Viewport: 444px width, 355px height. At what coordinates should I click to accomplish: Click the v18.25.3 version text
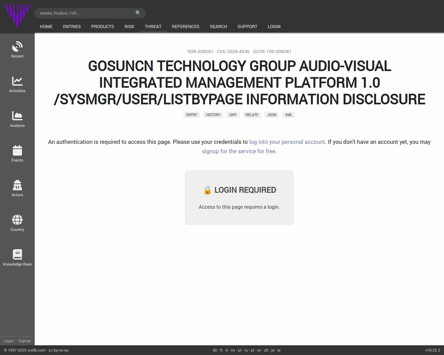pos(433,350)
